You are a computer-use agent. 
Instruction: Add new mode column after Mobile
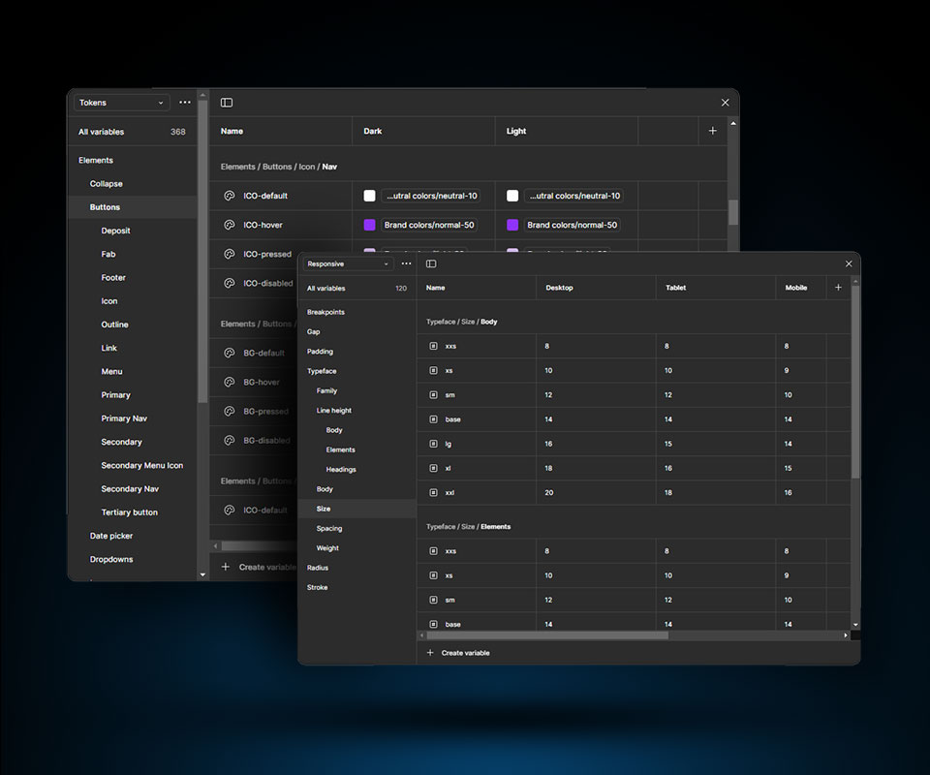(838, 288)
